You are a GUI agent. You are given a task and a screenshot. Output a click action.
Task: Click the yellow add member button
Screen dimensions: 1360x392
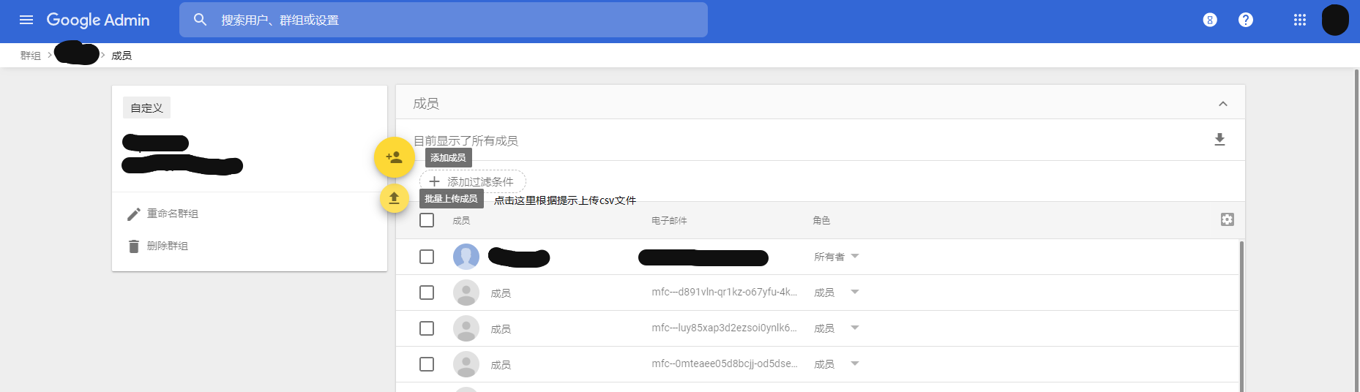(x=394, y=157)
